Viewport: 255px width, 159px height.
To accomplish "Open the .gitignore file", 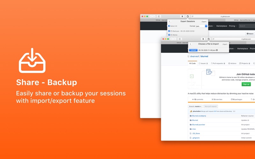I will point(196,138).
